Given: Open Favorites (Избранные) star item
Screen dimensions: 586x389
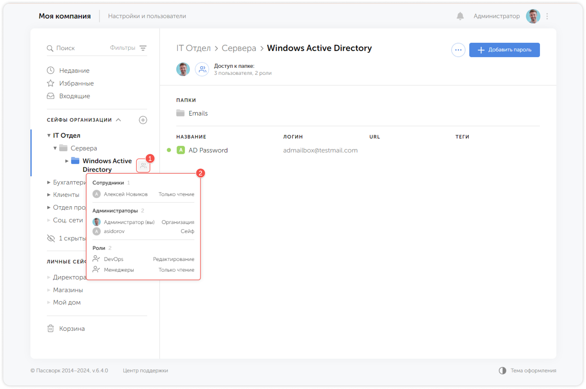Looking at the screenshot, I should [x=76, y=83].
